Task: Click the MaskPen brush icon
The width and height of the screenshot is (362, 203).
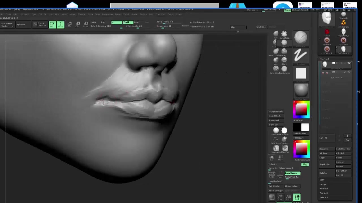Action: 285,149
